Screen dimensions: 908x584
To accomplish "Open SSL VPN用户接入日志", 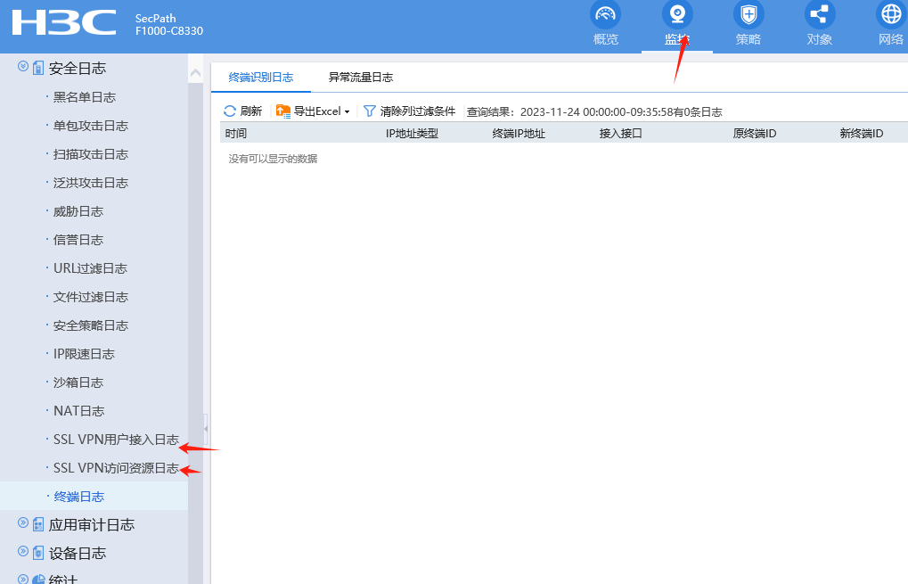I will 117,440.
